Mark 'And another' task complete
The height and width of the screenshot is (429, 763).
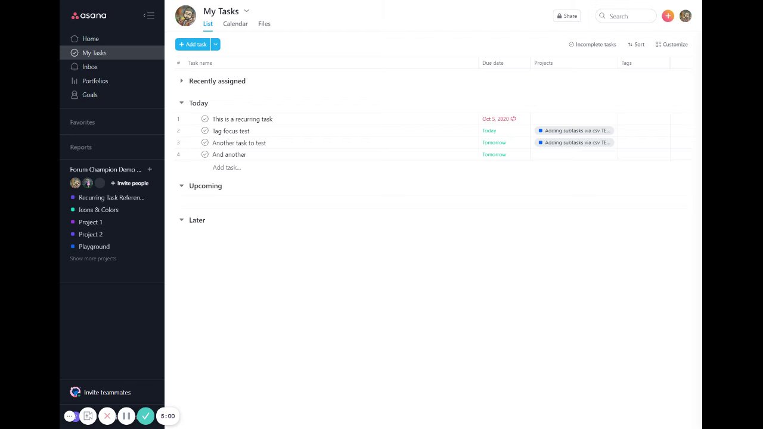click(x=205, y=154)
